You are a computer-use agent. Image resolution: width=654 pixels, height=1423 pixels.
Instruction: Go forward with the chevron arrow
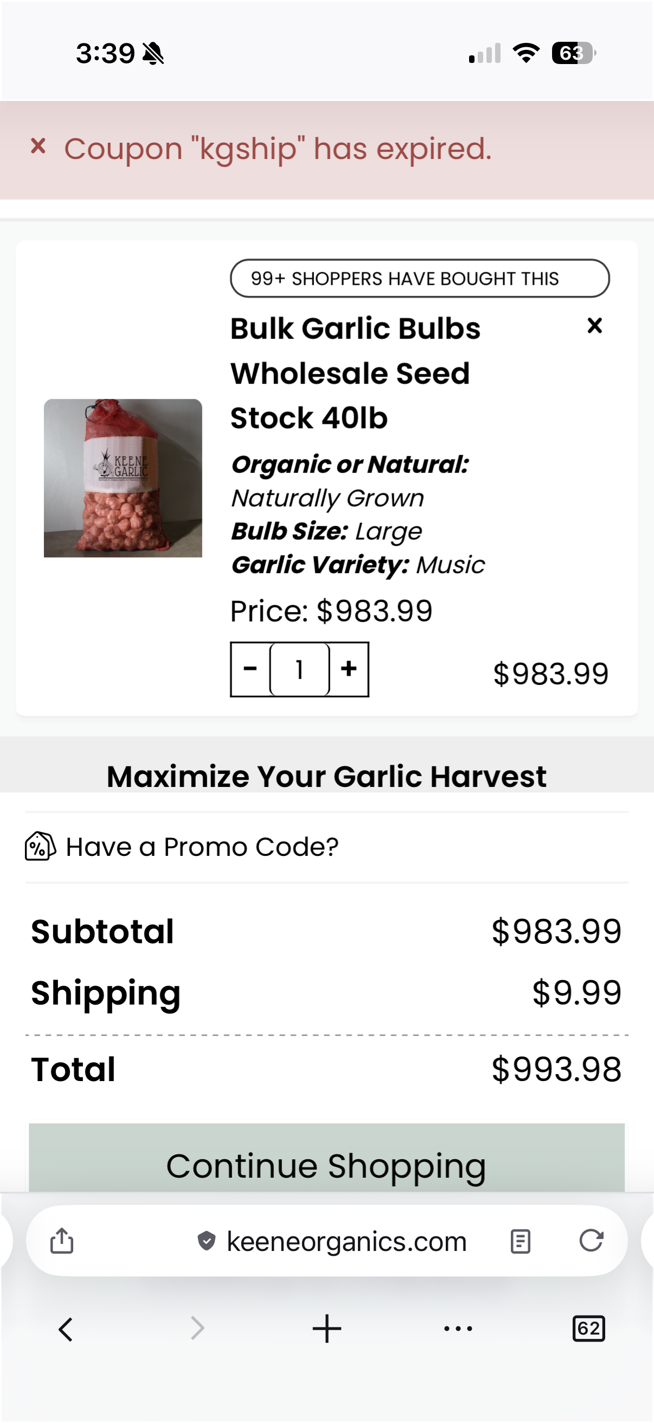197,1328
